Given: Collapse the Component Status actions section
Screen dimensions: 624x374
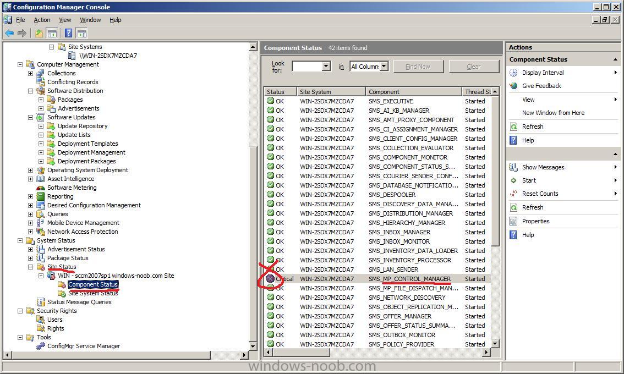Looking at the screenshot, I should (x=615, y=60).
